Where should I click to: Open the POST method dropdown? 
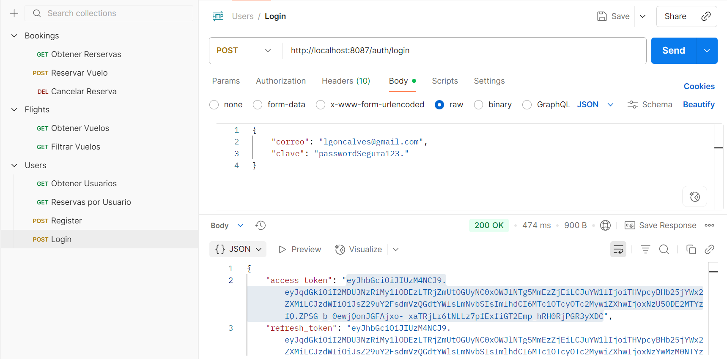coord(244,51)
